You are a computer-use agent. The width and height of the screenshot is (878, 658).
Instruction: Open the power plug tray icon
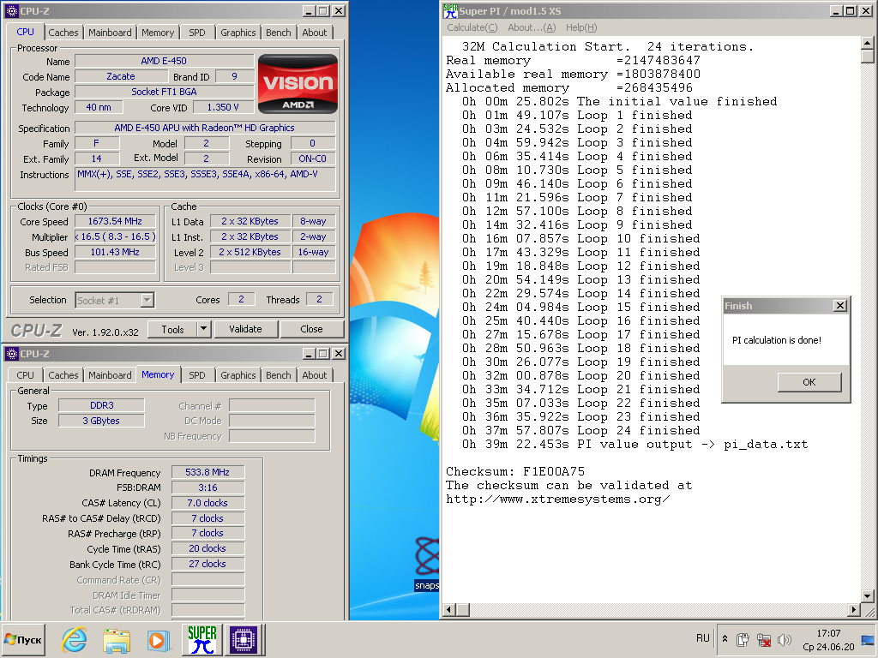click(x=743, y=639)
